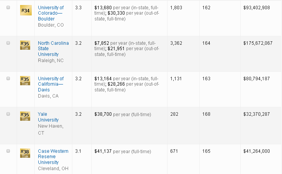
Task: Follow the University of California—Davis link
Action: click(51, 84)
